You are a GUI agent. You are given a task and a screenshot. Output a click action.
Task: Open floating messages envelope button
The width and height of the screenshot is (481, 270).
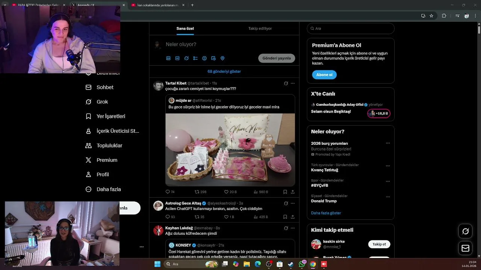pyautogui.click(x=465, y=248)
